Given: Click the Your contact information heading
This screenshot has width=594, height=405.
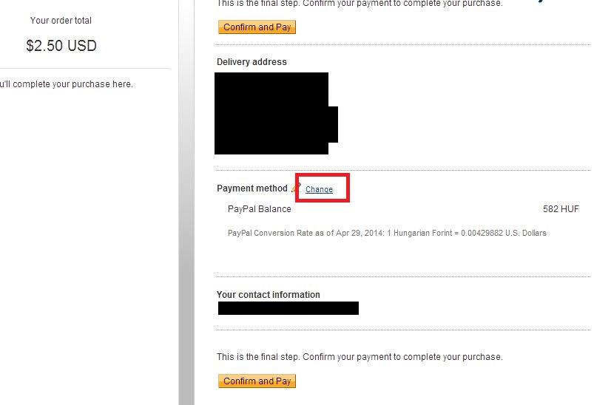Looking at the screenshot, I should (269, 294).
